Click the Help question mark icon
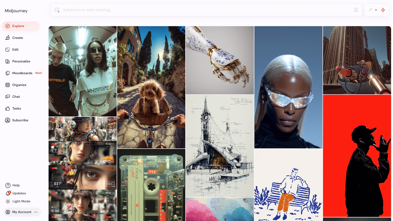 point(8,185)
